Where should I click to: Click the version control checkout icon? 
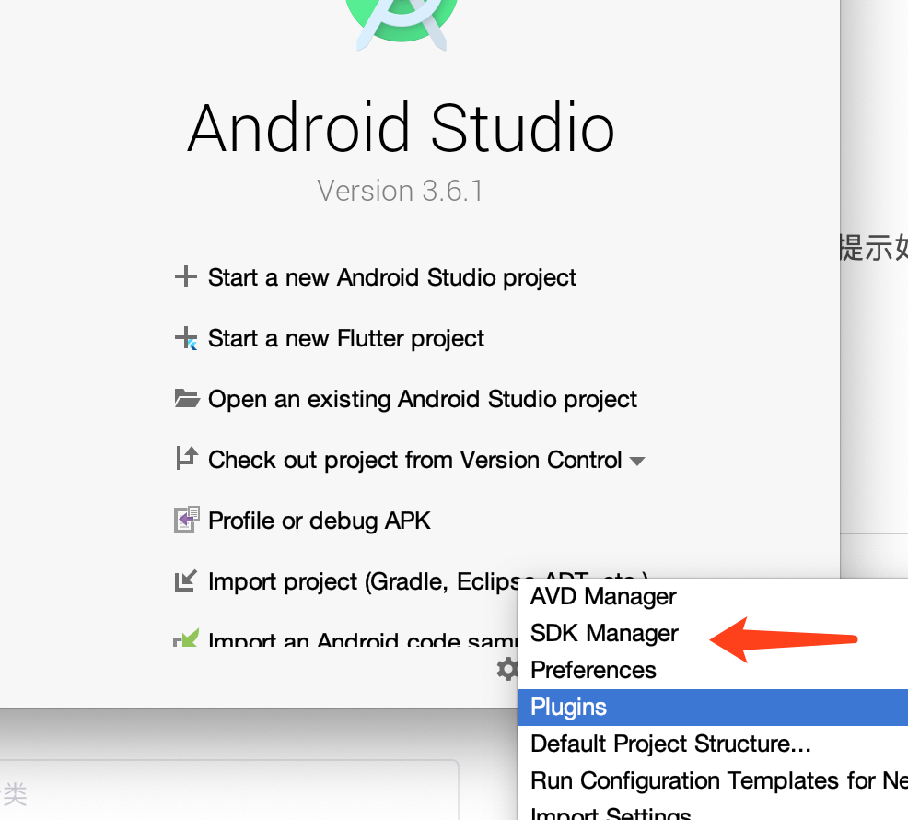point(186,459)
